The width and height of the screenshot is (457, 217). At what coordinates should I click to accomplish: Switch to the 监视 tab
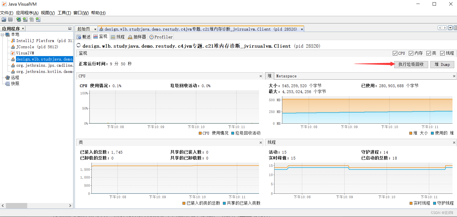click(100, 36)
